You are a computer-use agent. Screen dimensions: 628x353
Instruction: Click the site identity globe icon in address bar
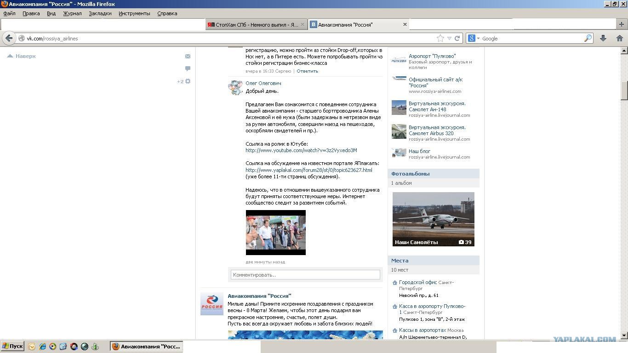(x=21, y=38)
